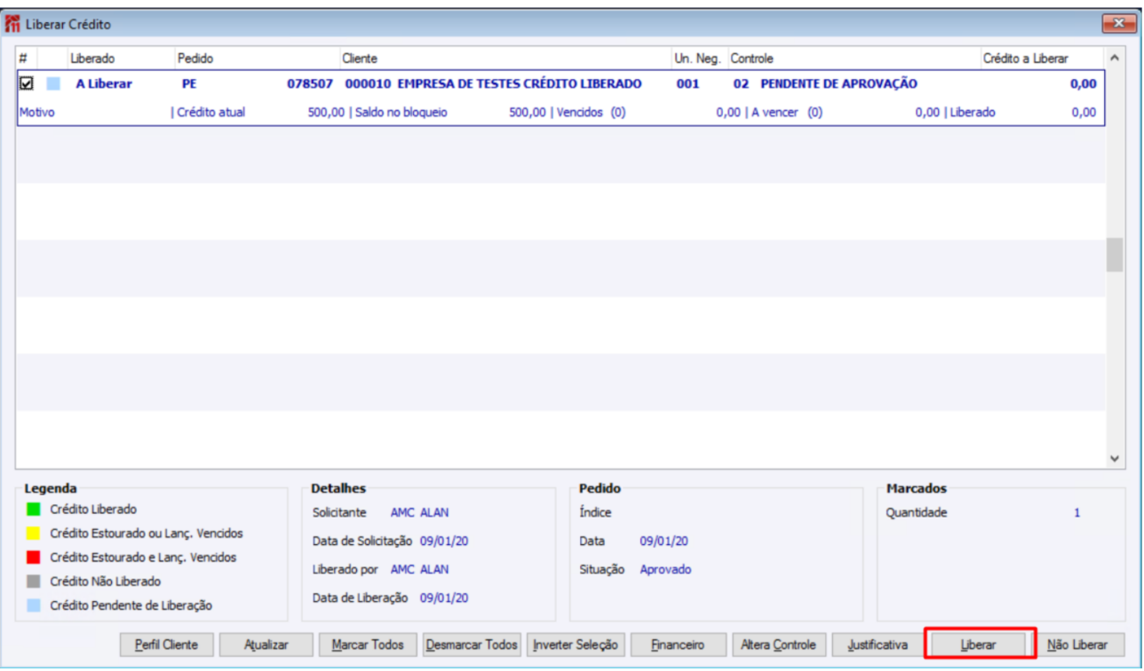The image size is (1144, 671).
Task: Uncheck the checkbox on order 078507 row
Action: click(27, 83)
